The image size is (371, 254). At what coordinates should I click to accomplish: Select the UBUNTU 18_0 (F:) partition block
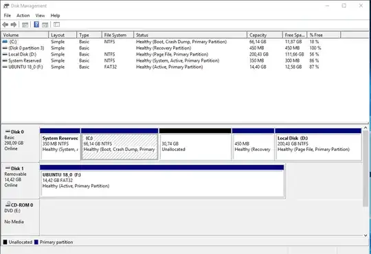point(162,181)
